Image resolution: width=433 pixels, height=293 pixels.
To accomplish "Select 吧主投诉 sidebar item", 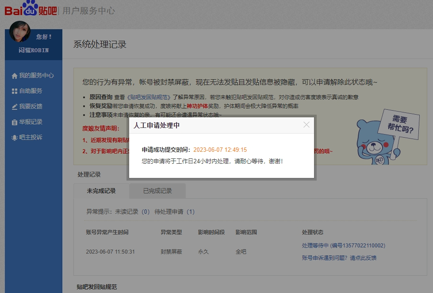I will tap(31, 138).
